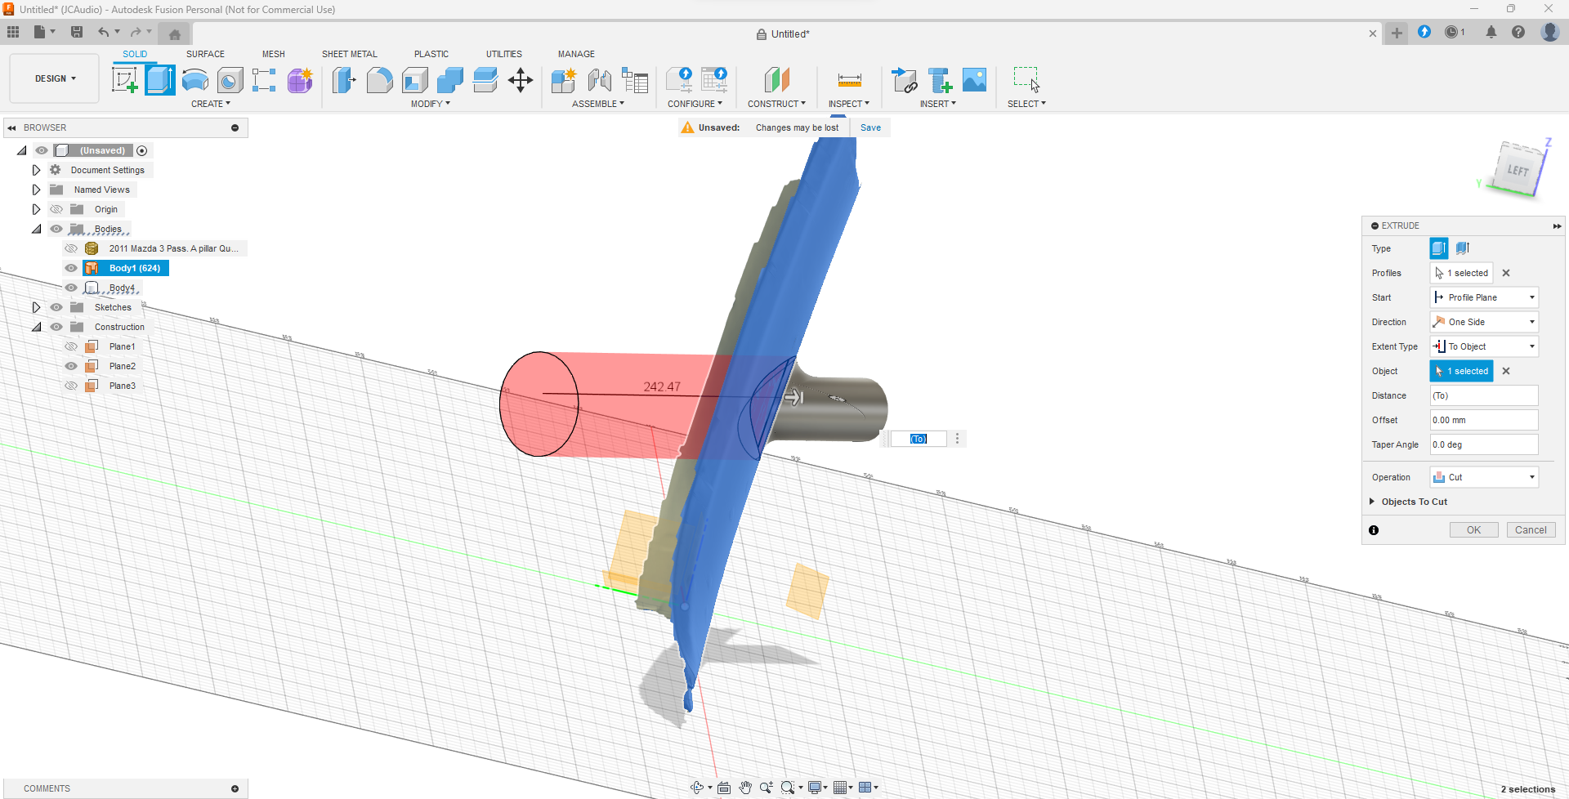
Task: Open the Joint tool
Action: [599, 80]
